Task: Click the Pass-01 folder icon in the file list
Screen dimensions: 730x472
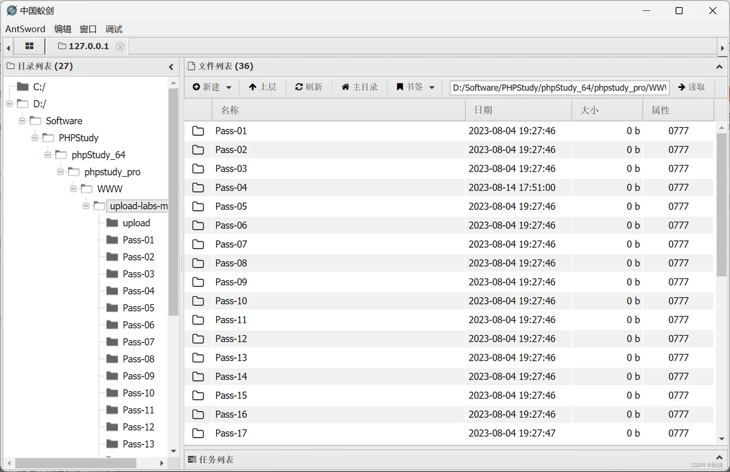Action: pos(198,131)
